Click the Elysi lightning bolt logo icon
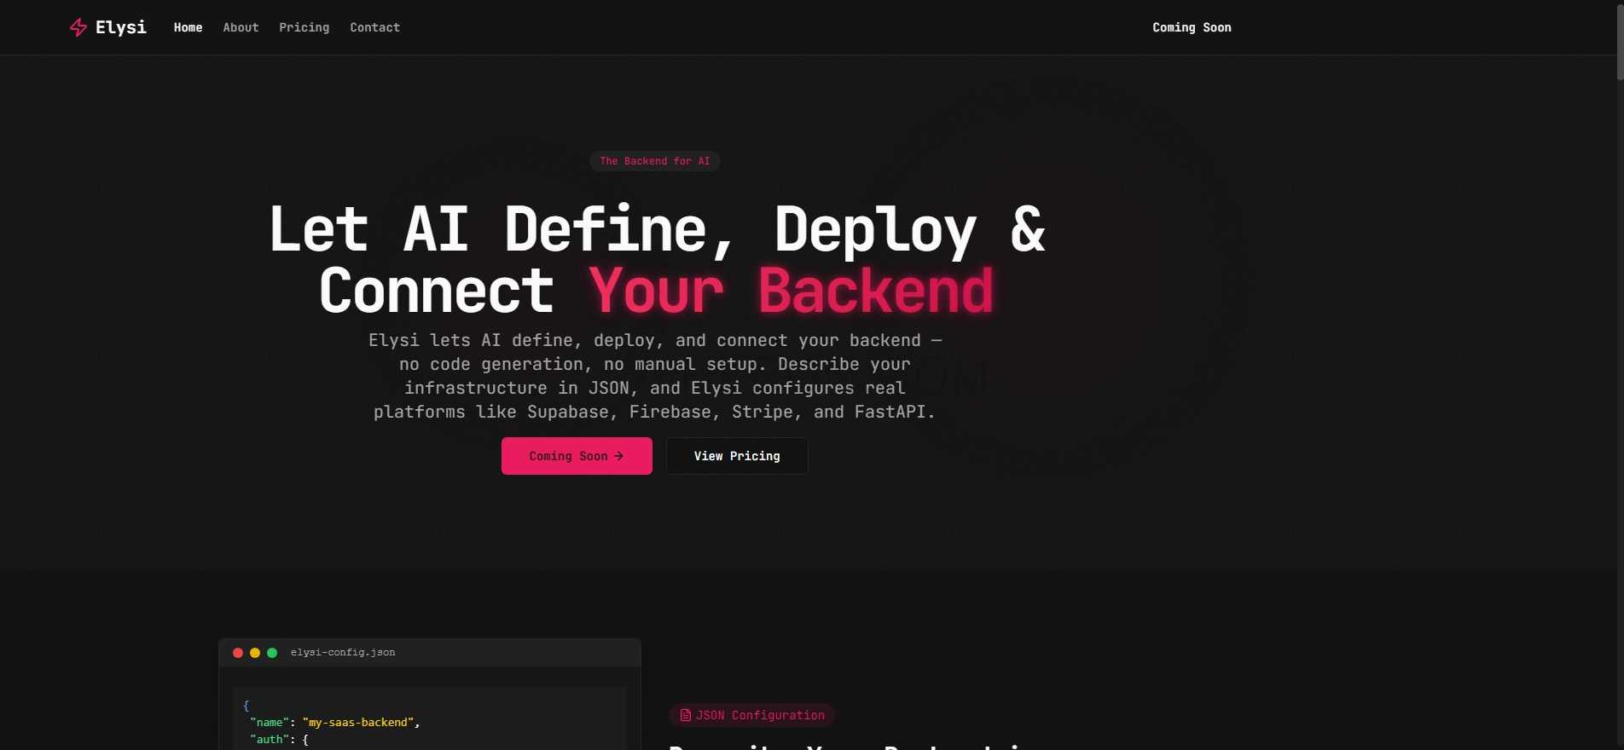The image size is (1624, 750). (x=78, y=27)
